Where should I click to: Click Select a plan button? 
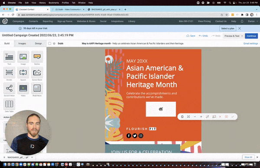point(227,29)
